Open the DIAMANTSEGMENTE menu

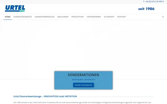point(23,17)
